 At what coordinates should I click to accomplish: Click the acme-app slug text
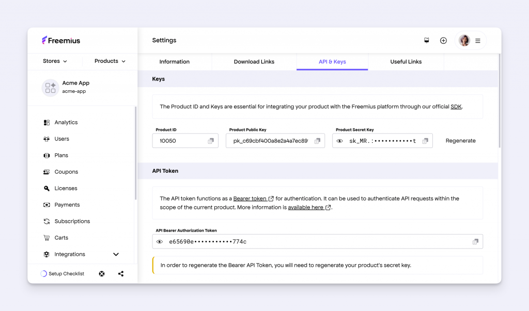74,91
